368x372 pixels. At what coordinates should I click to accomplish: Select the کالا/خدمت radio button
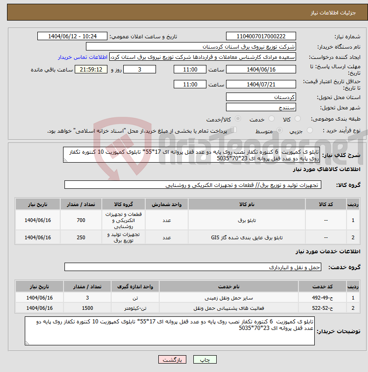(238, 119)
